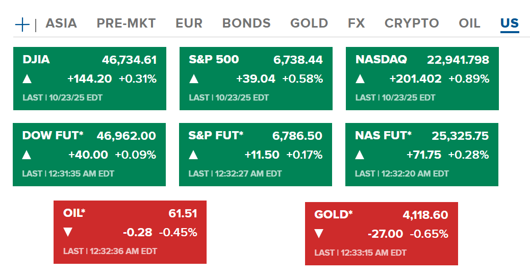Click the S&P 500 up-arrow triangle
Viewport: 530px width, 274px height.
193,79
